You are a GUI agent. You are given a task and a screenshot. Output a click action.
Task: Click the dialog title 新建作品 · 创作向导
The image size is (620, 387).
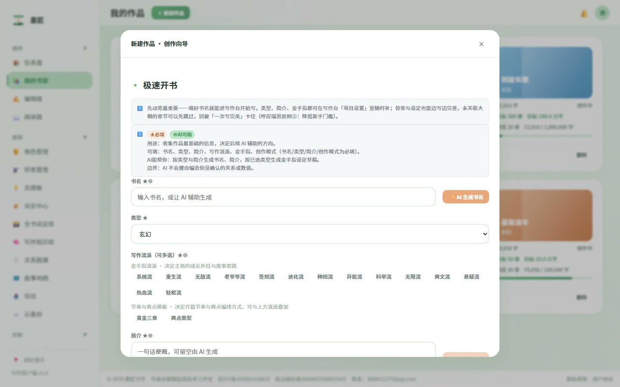point(159,44)
